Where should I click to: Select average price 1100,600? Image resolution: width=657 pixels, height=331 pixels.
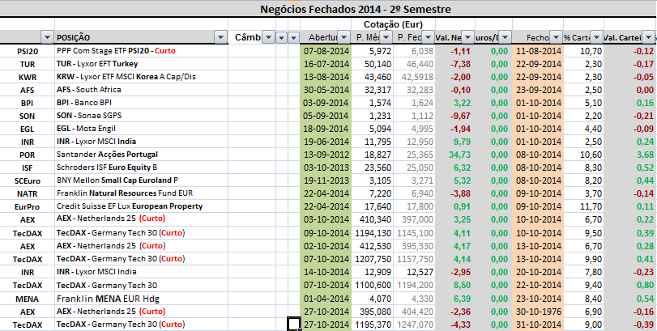tap(373, 286)
